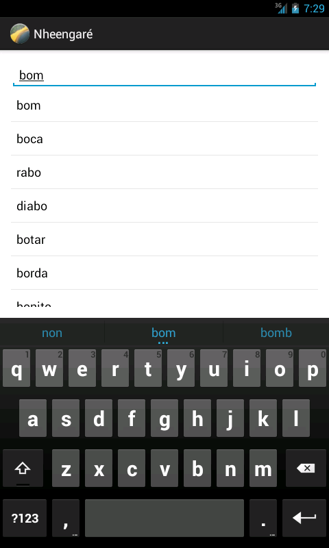Tap the period key on keyboard
329x548 pixels.
263,518
